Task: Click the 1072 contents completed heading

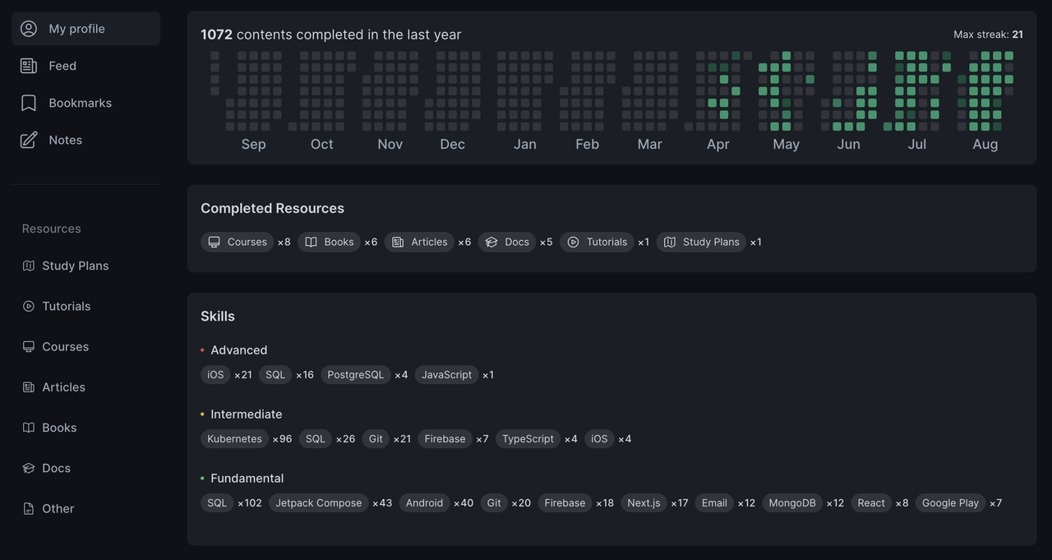Action: click(x=331, y=35)
